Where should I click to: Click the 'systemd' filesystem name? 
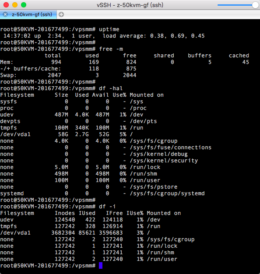click(x=12, y=193)
